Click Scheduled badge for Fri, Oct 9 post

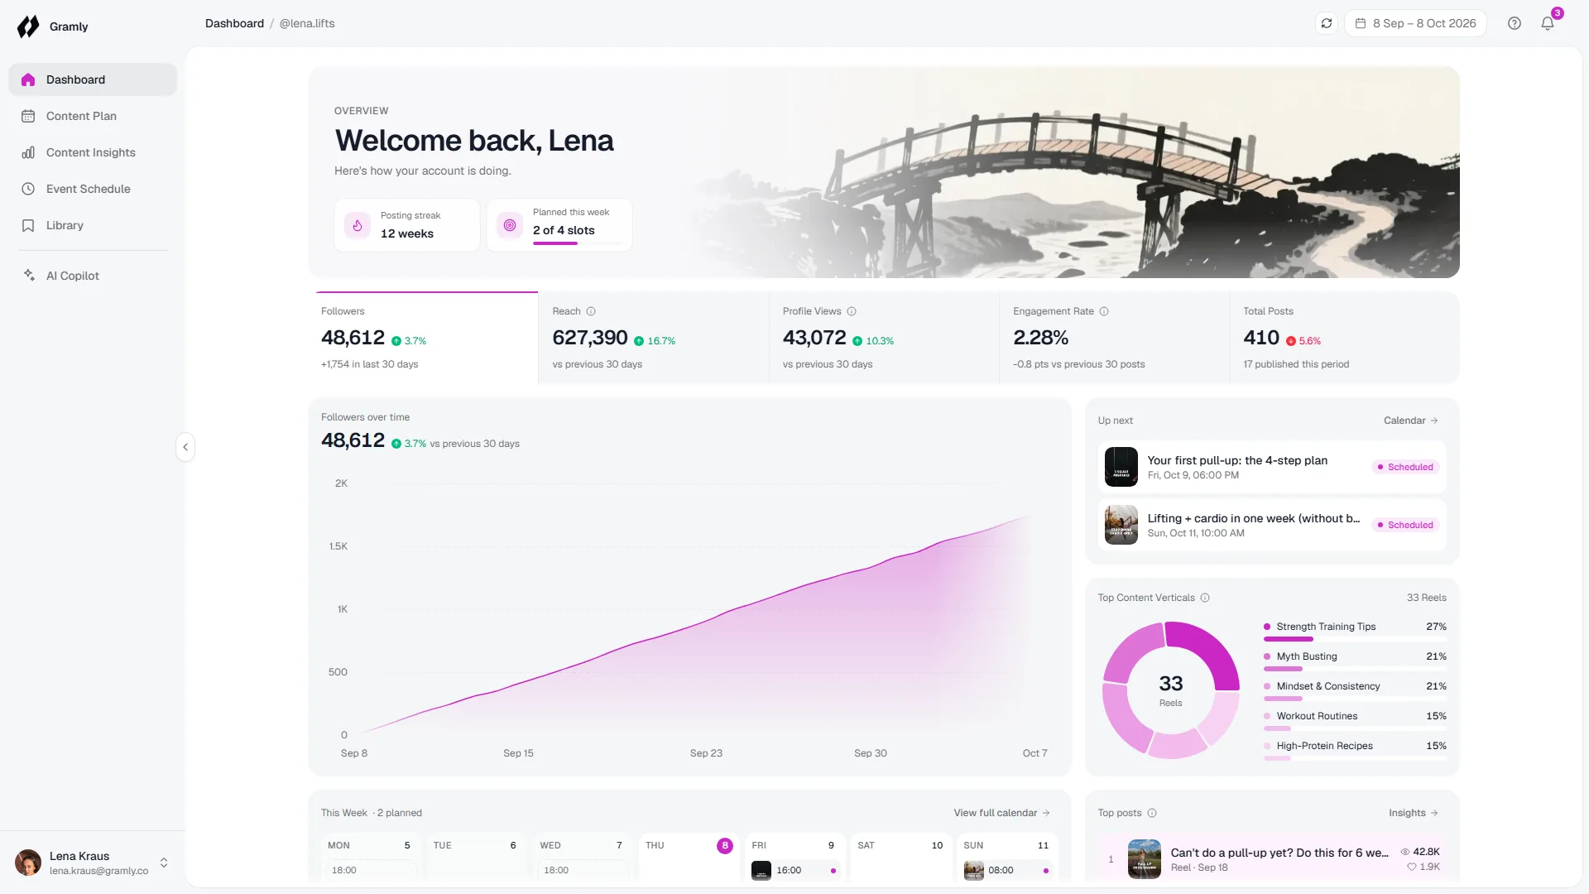[x=1405, y=467]
